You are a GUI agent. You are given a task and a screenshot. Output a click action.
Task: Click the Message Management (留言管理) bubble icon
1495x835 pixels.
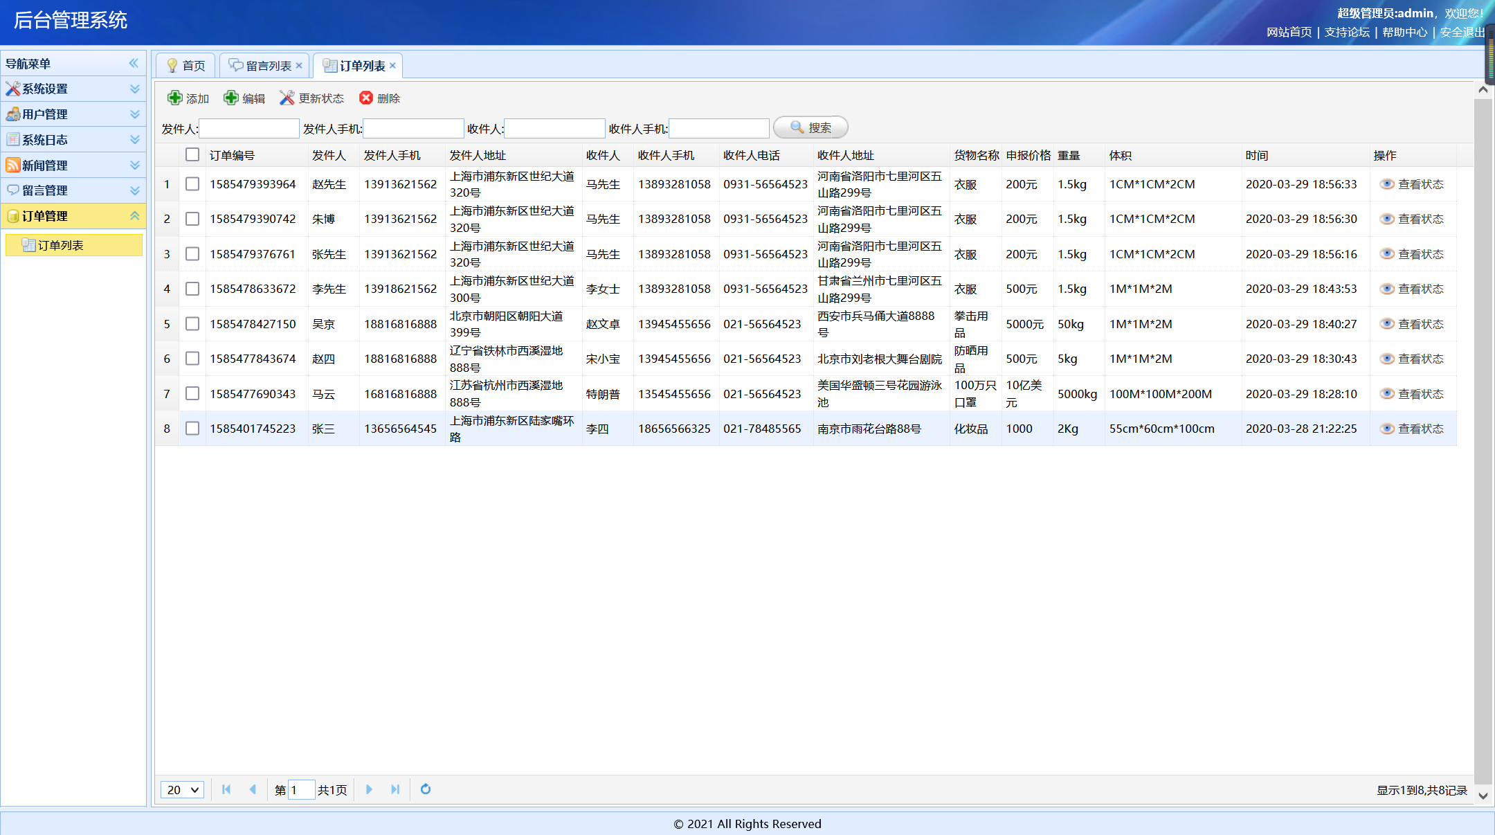12,190
